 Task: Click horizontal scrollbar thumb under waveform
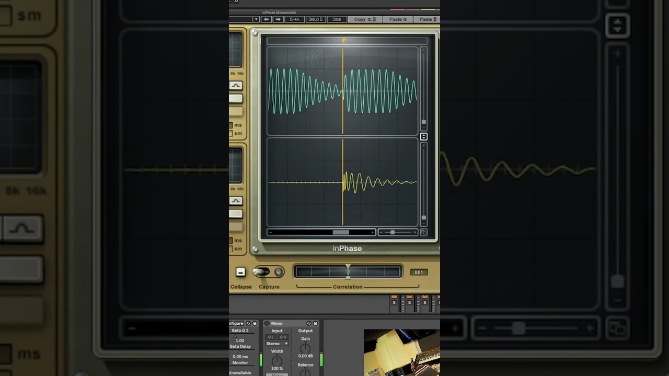(x=341, y=232)
